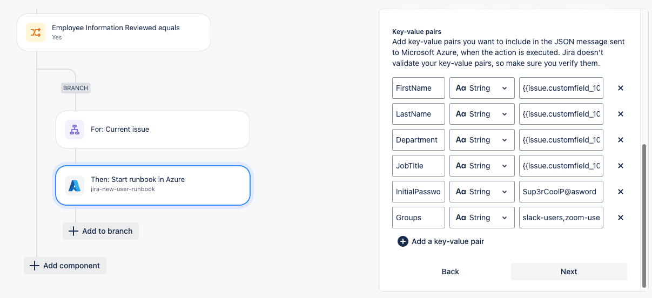Screen dimensions: 652x298
Task: Click Add component button
Action: pyautogui.click(x=65, y=266)
